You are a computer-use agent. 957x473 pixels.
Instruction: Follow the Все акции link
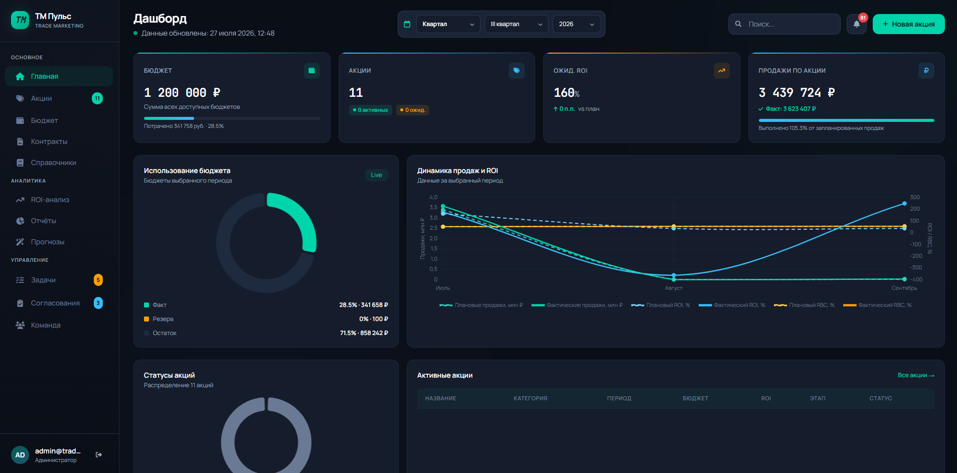tap(916, 375)
